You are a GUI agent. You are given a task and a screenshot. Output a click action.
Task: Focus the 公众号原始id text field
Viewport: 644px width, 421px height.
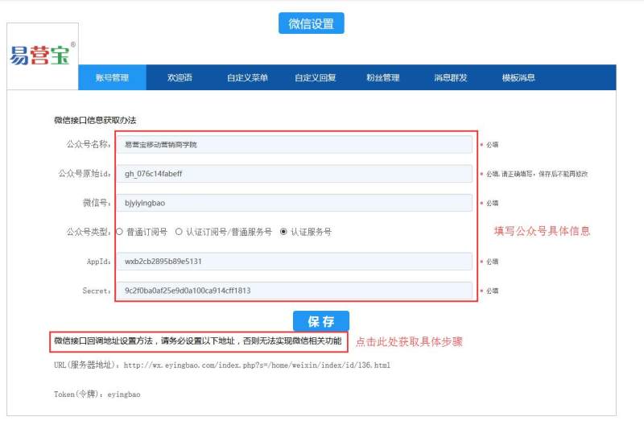(295, 174)
